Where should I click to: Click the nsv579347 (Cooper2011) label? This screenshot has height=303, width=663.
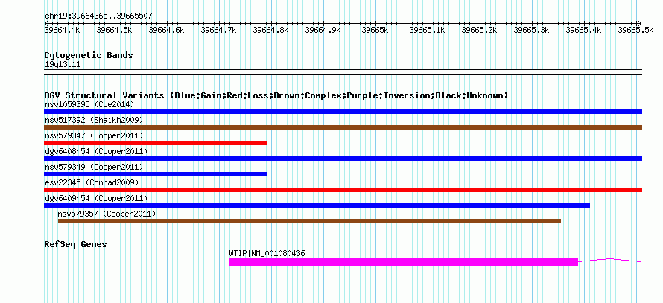(94, 135)
